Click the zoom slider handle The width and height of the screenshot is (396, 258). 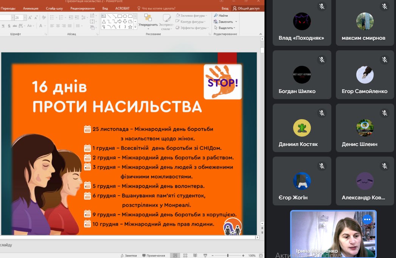point(228,255)
